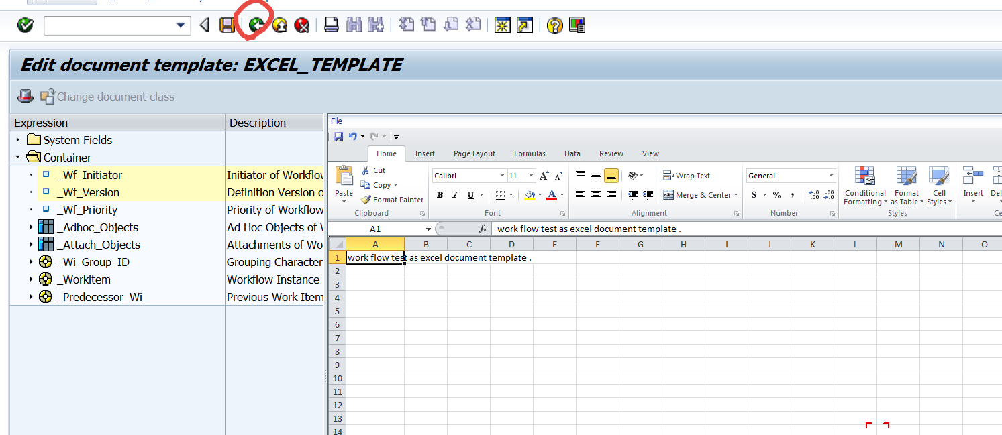Viewport: 1002px width, 435px height.
Task: Click the Change document class button
Action: point(107,97)
